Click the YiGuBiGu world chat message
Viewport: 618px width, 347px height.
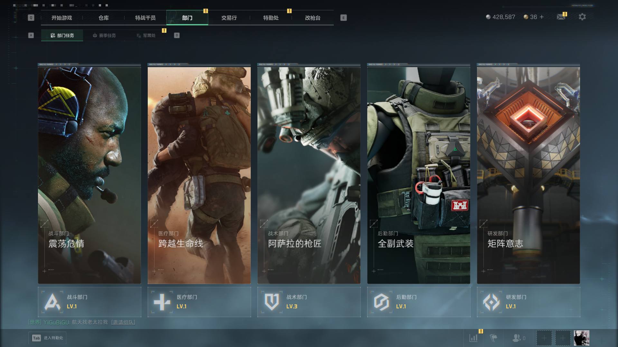(81, 322)
